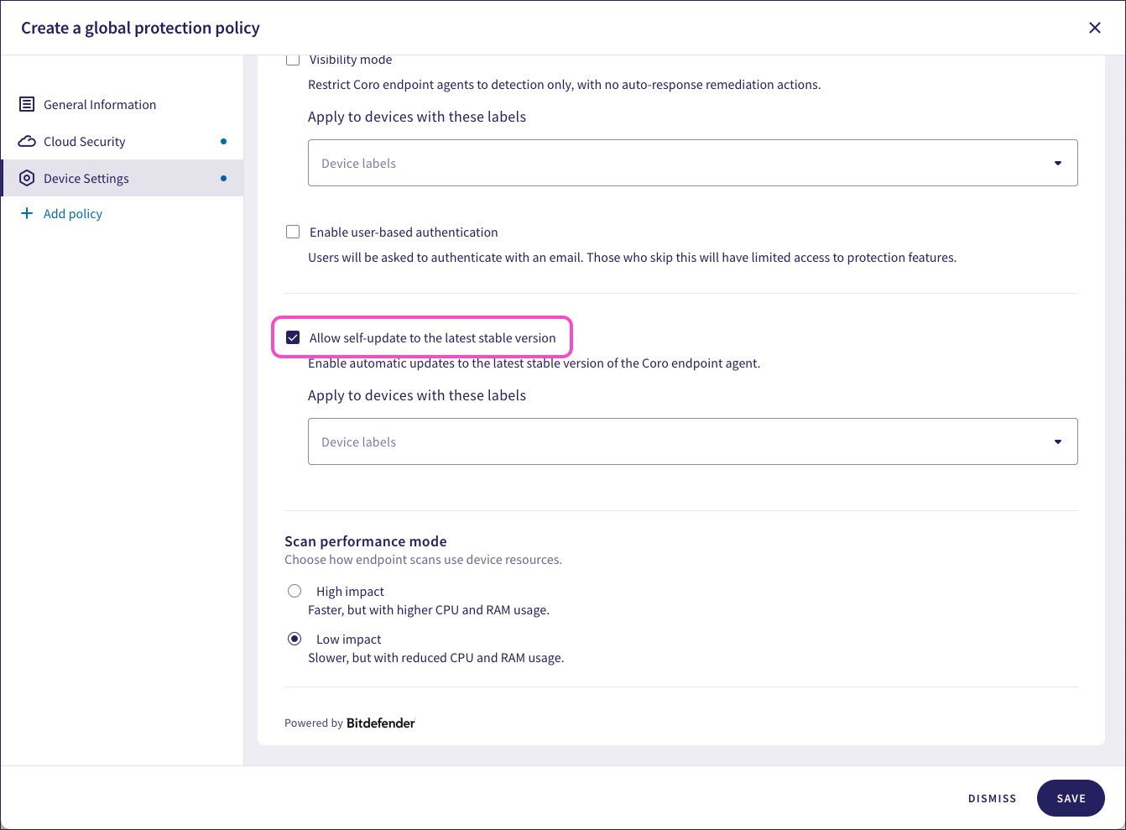This screenshot has height=830, width=1126.
Task: Click inside Device labels field under self-update
Action: [693, 441]
